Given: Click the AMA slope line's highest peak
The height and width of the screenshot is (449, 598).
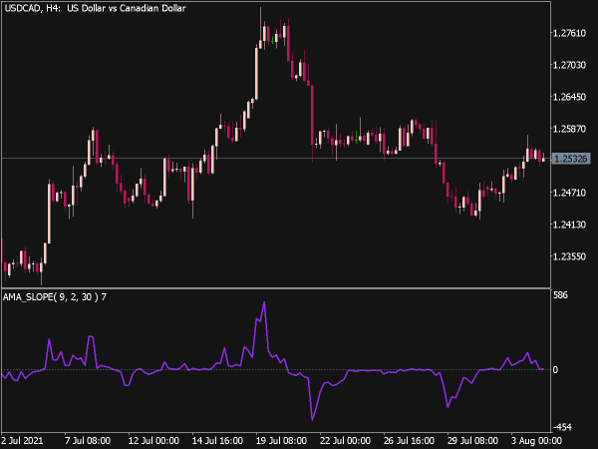Looking at the screenshot, I should point(264,302).
